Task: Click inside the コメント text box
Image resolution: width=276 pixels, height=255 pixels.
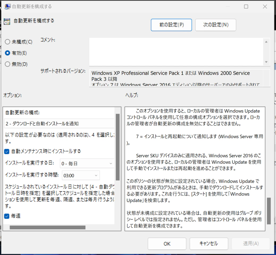Action: [x=176, y=52]
